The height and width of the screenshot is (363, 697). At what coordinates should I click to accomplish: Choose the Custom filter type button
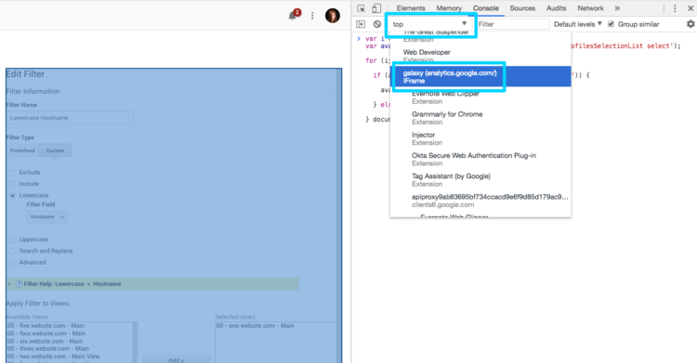tap(55, 150)
